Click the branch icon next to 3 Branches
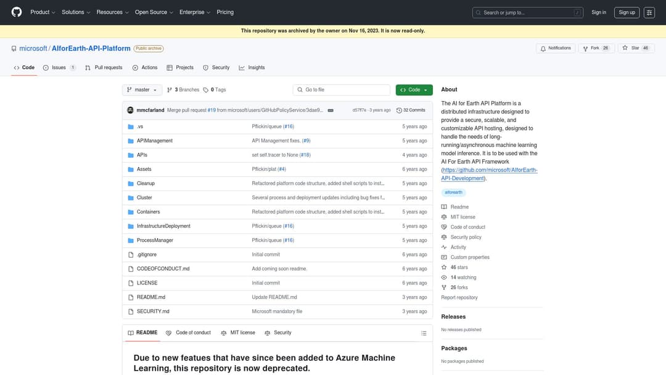Image resolution: width=666 pixels, height=375 pixels. point(170,90)
